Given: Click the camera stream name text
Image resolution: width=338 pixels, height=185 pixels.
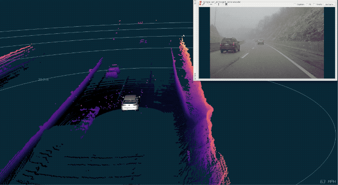Looking at the screenshot, I should coord(222,2).
